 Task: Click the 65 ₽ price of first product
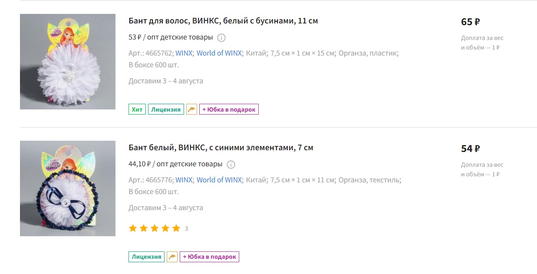click(471, 22)
